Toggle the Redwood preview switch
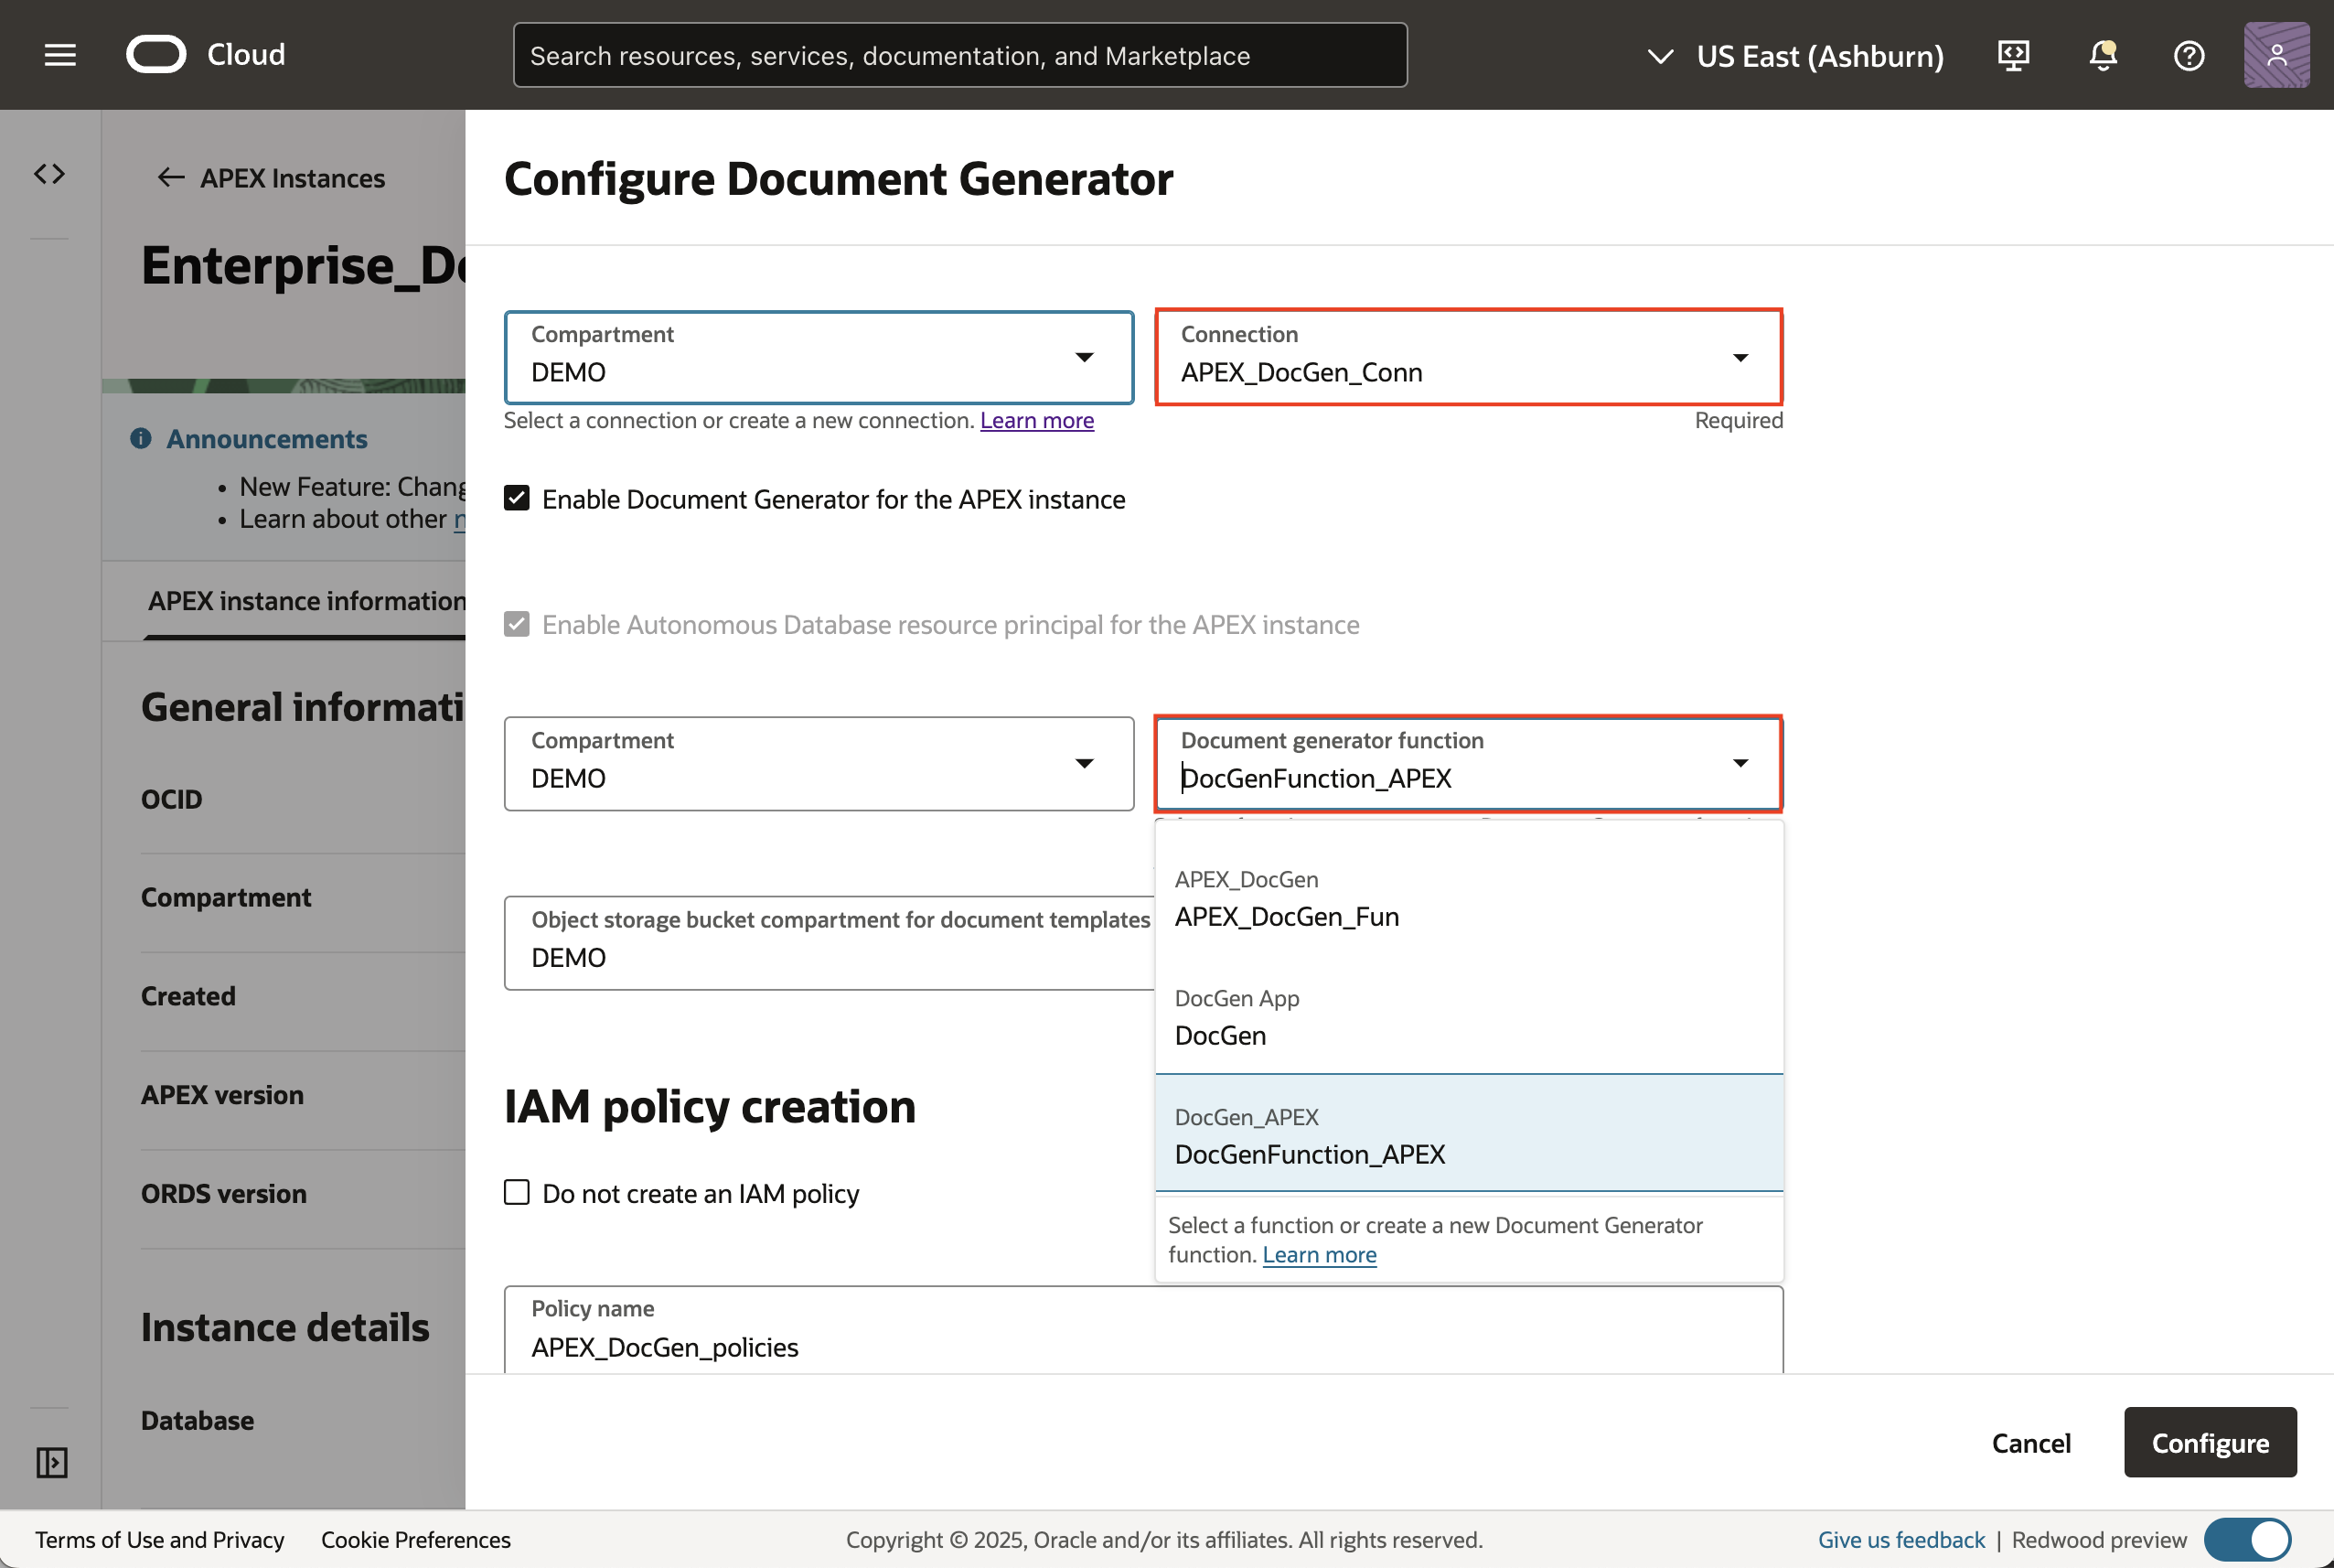 2247,1539
